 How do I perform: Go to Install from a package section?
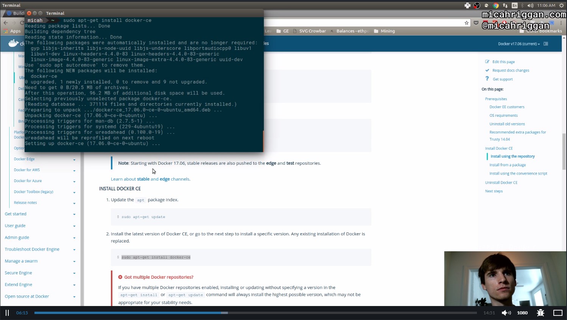coord(508,165)
